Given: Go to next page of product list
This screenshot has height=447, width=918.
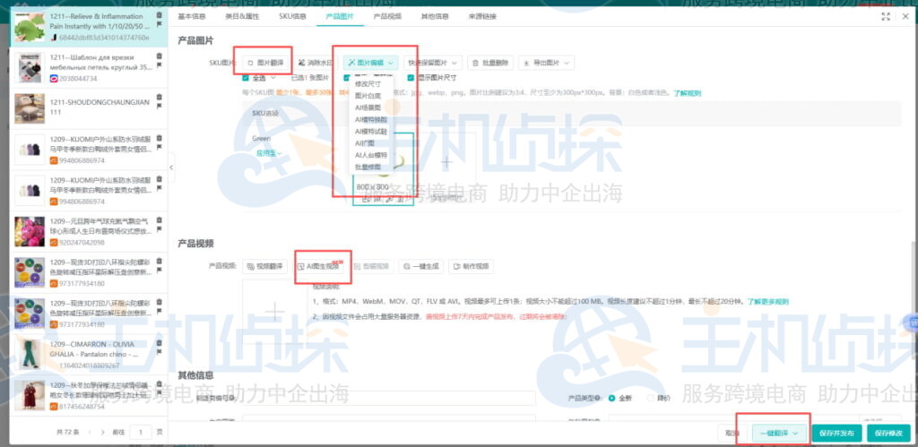Looking at the screenshot, I should click(104, 433).
